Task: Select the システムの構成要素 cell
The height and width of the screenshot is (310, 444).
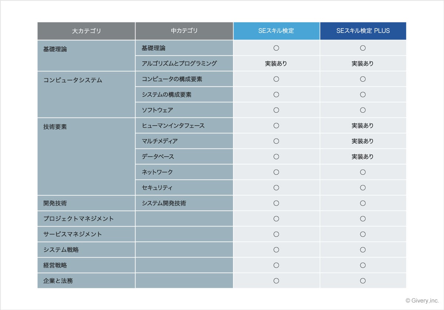Action: point(184,95)
